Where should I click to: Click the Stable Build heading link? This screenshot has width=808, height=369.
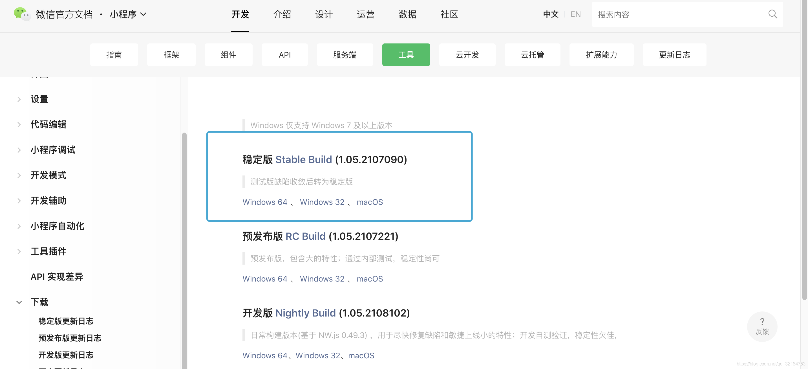click(303, 159)
